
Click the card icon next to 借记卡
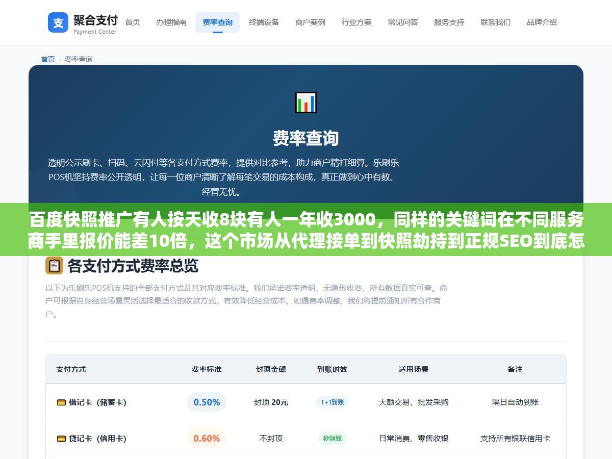click(x=61, y=402)
